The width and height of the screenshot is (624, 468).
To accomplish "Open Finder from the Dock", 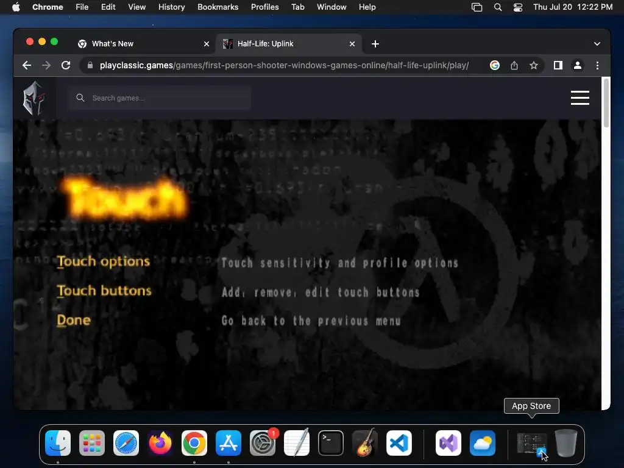I will pyautogui.click(x=58, y=443).
